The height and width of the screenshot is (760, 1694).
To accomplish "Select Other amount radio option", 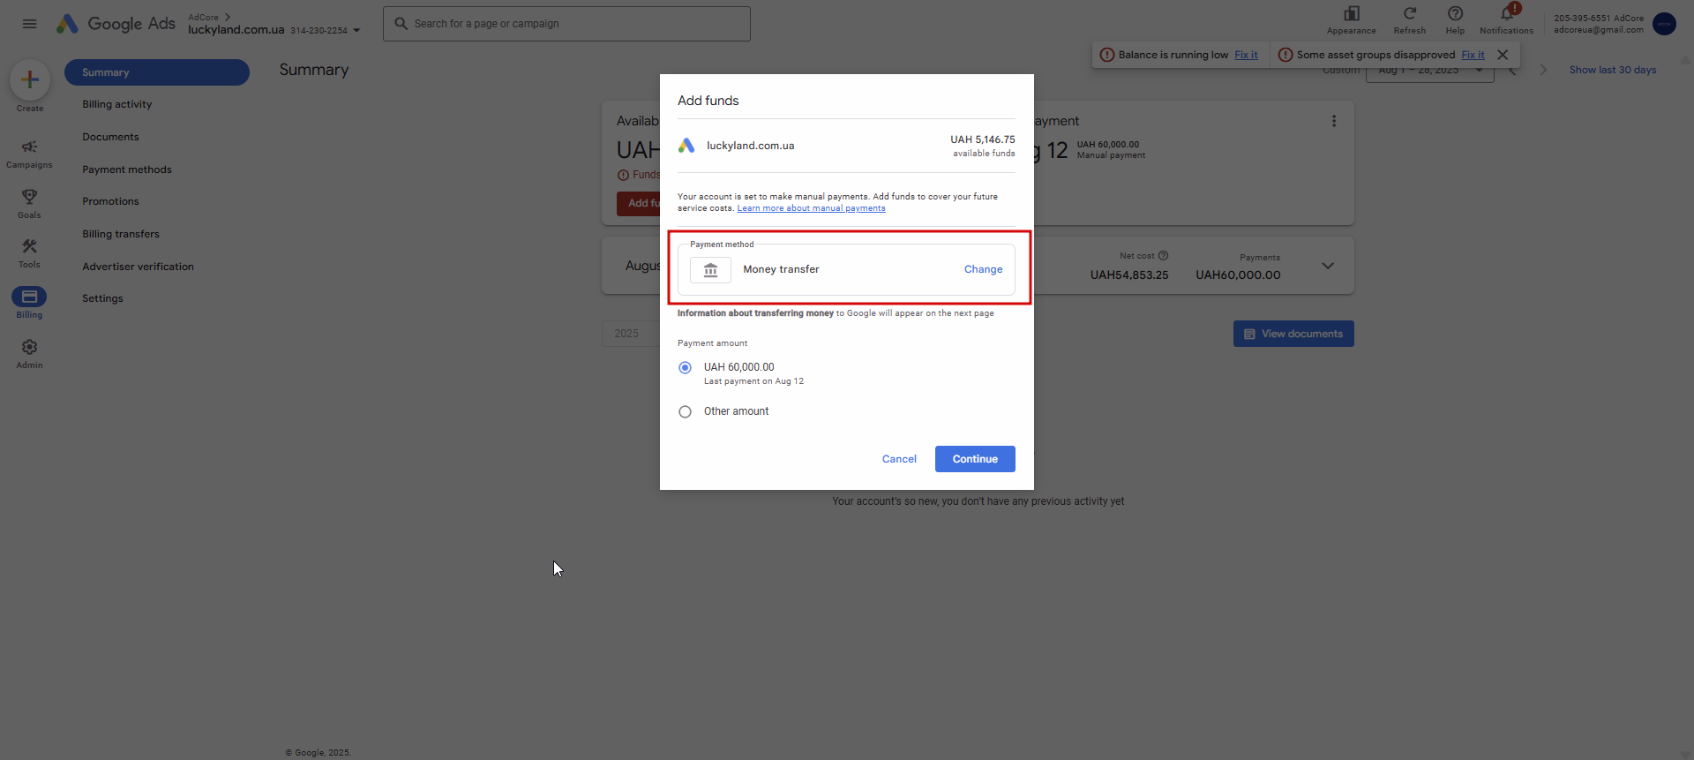I will click(x=685, y=412).
